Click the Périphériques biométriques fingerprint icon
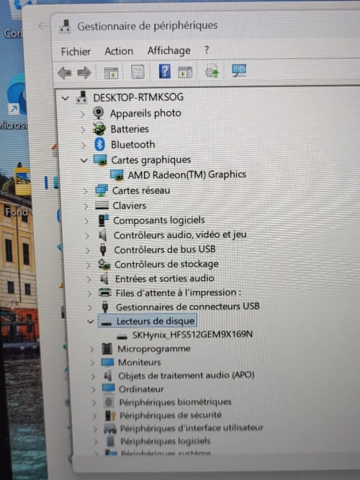Screen dimensions: 360x480 [x=109, y=401]
